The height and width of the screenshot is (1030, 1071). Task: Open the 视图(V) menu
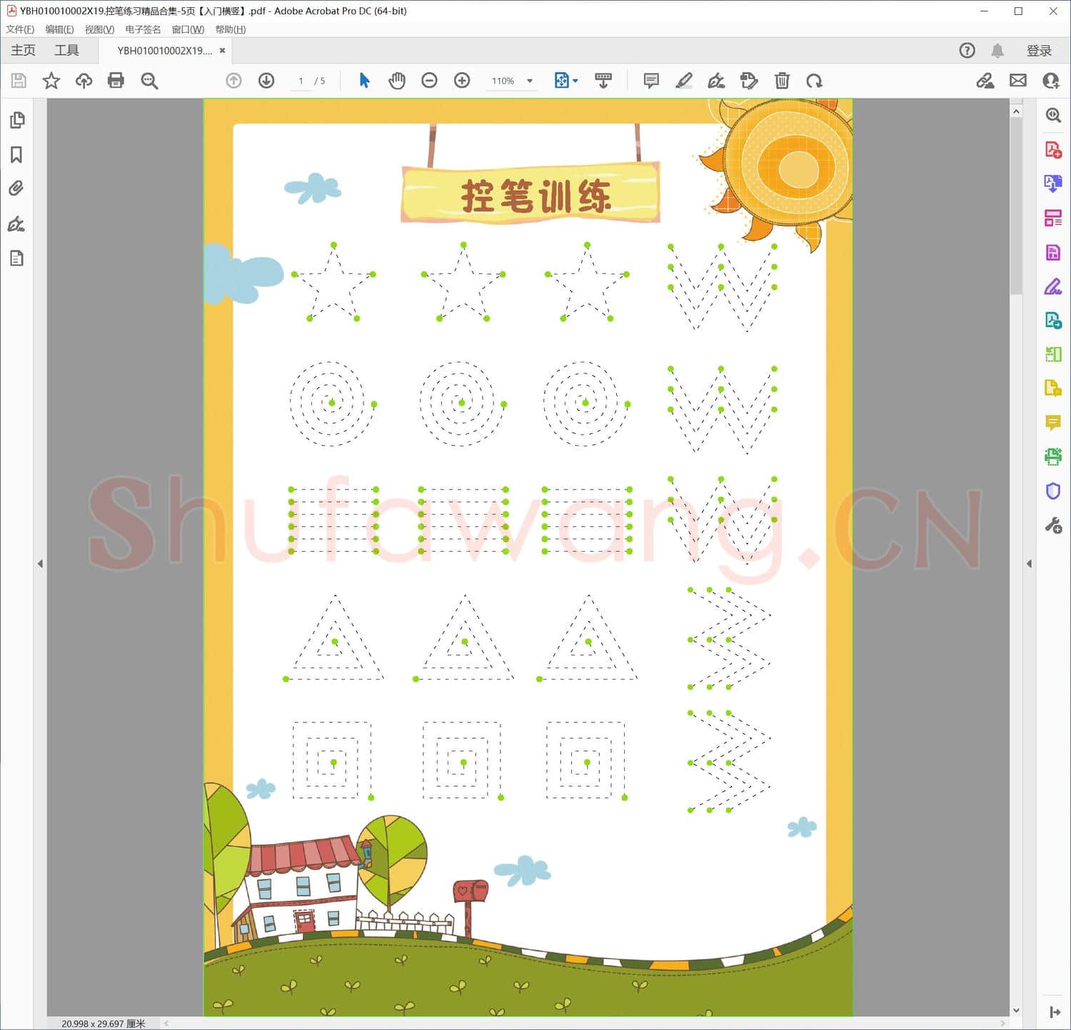(99, 29)
